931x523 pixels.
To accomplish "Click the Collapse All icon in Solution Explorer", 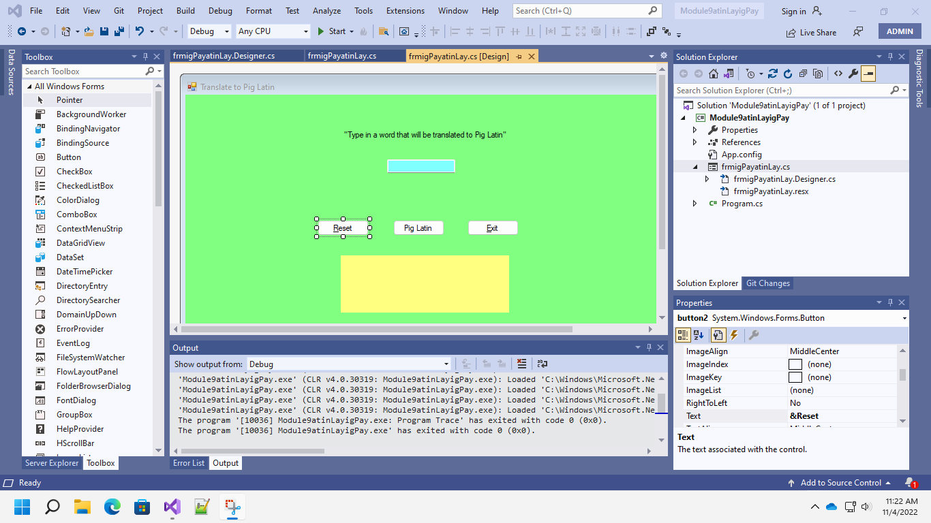I will coord(802,74).
